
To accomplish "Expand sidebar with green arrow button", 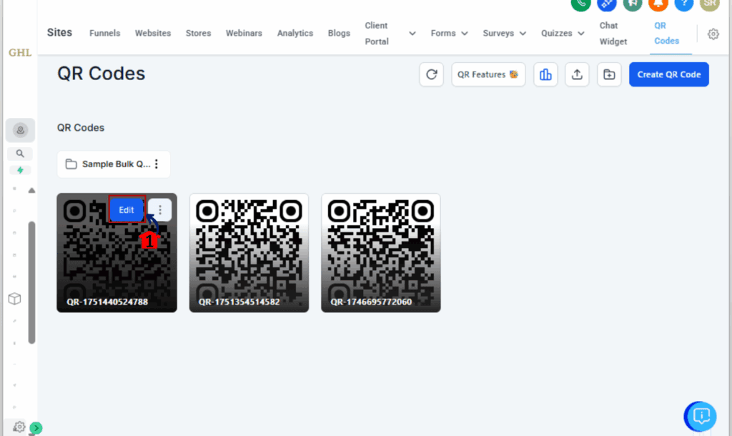I will point(36,427).
